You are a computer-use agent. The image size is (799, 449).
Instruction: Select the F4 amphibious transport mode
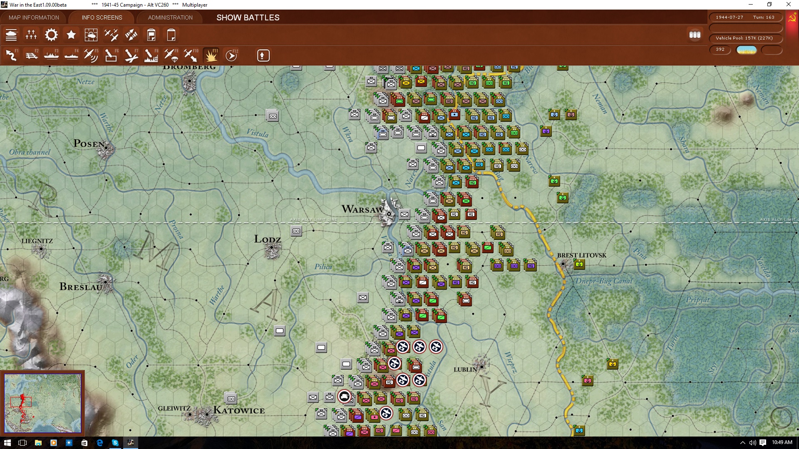pyautogui.click(x=71, y=55)
